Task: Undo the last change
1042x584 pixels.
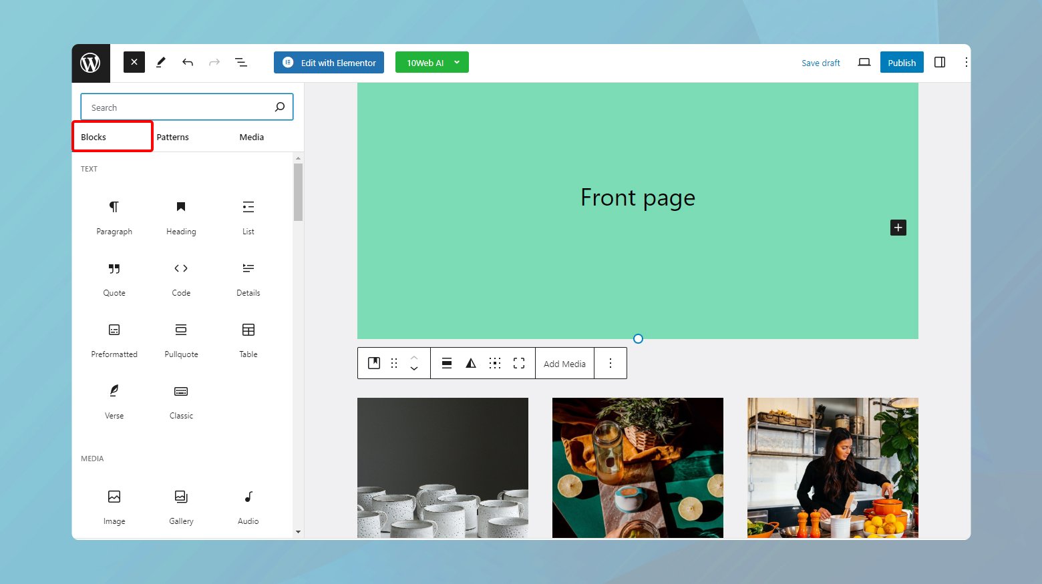Action: click(x=188, y=62)
